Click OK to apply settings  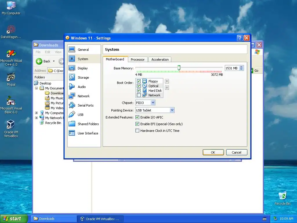[x=213, y=152]
